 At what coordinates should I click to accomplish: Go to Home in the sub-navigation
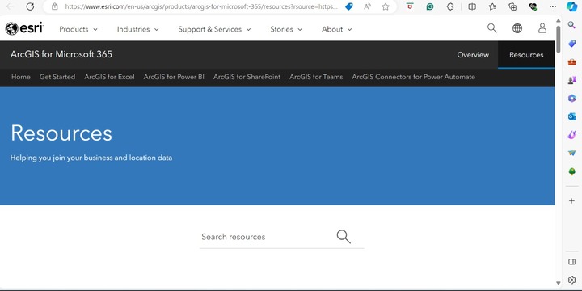[x=21, y=77]
